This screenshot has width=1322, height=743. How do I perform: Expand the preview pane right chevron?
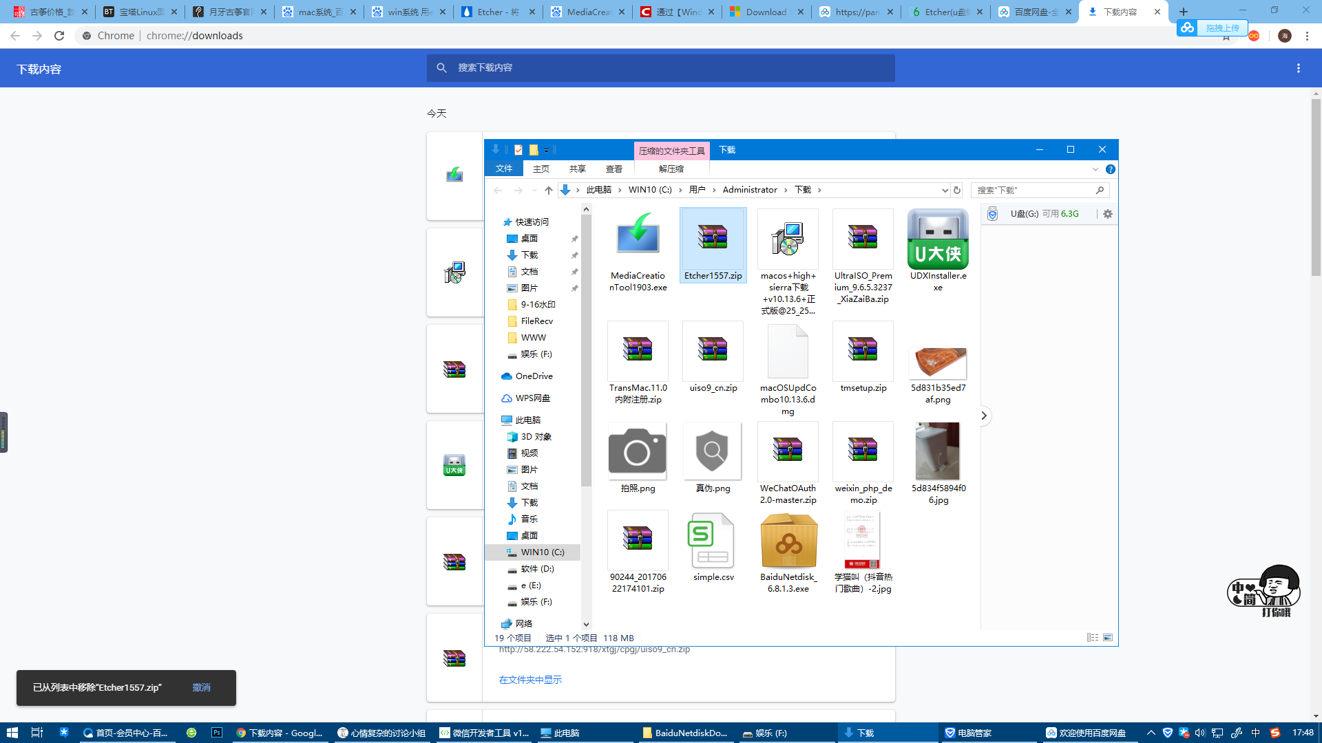pyautogui.click(x=984, y=416)
